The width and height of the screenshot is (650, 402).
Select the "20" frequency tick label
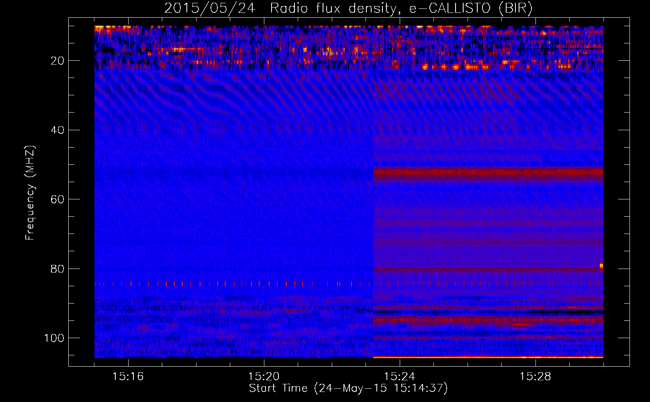pyautogui.click(x=57, y=61)
